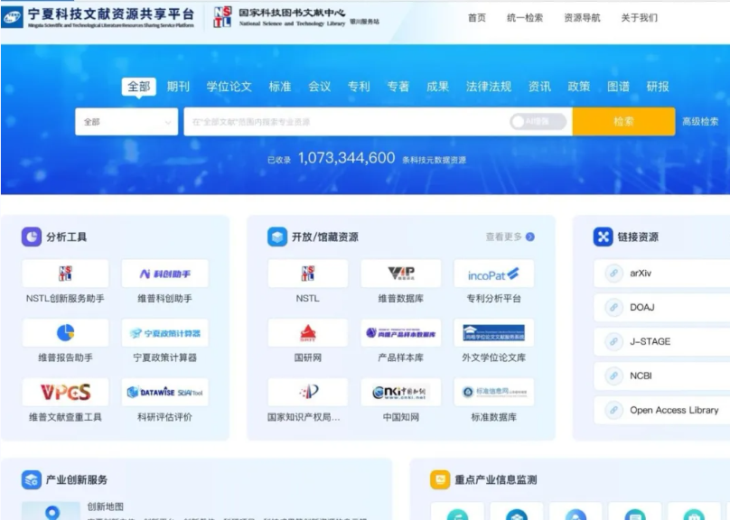The width and height of the screenshot is (730, 520).
Task: Open the 中国知网 CNKI database icon
Action: pos(400,393)
